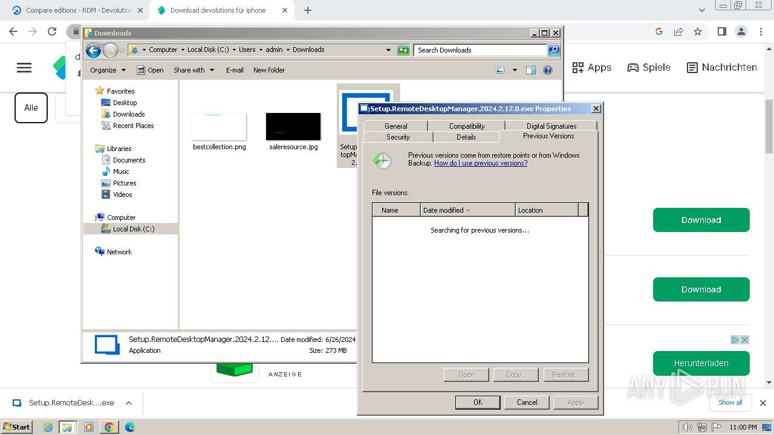Toggle Chrome side panel icon

point(721,31)
